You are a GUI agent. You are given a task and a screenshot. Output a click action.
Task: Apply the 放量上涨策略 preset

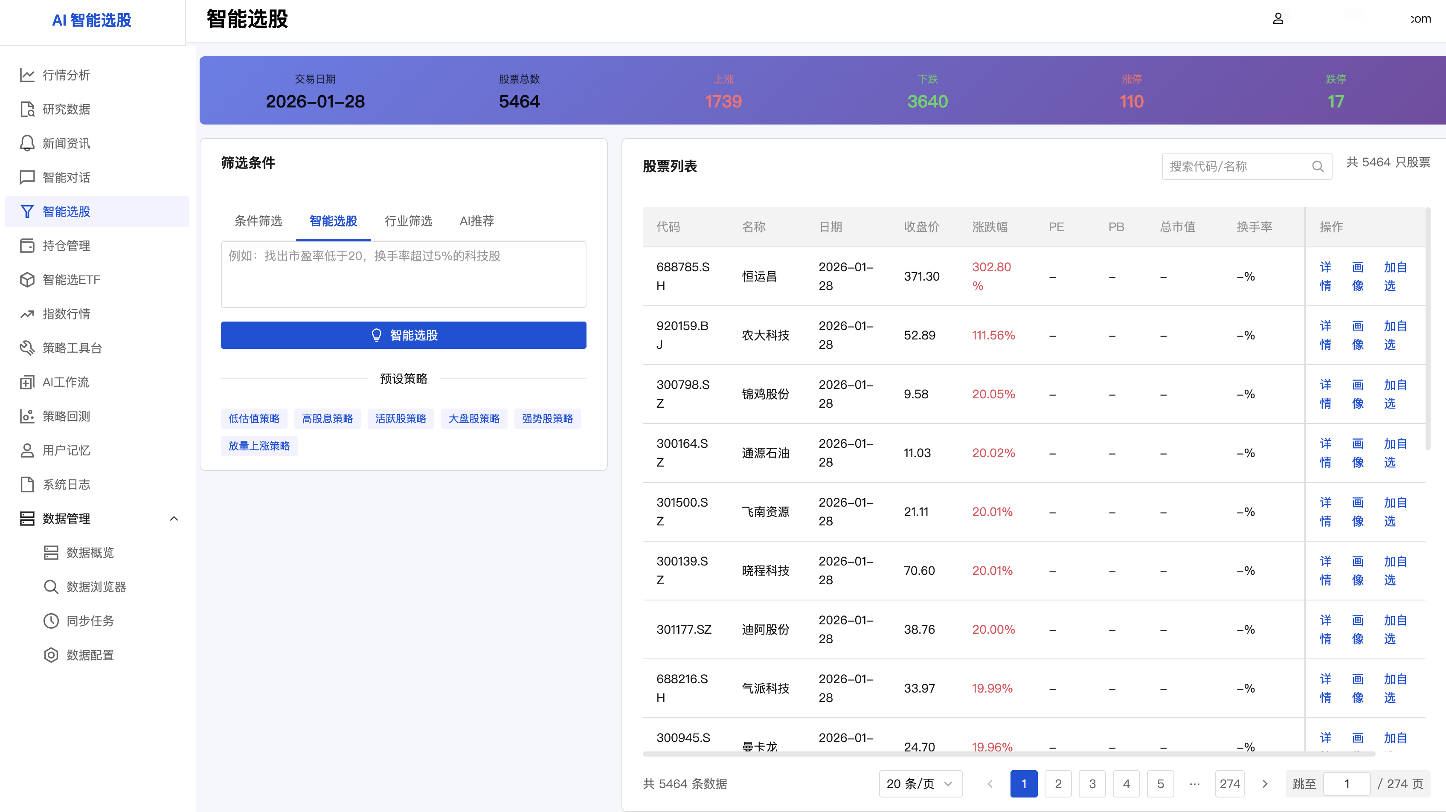(259, 446)
